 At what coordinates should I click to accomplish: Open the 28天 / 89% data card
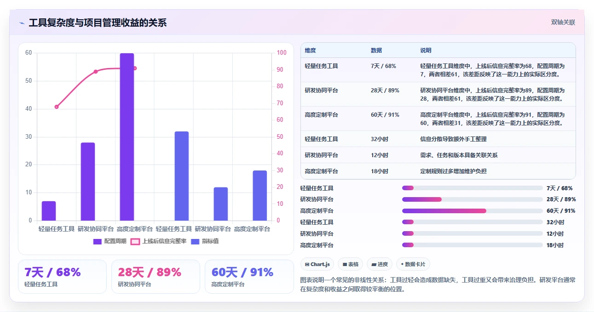156,277
